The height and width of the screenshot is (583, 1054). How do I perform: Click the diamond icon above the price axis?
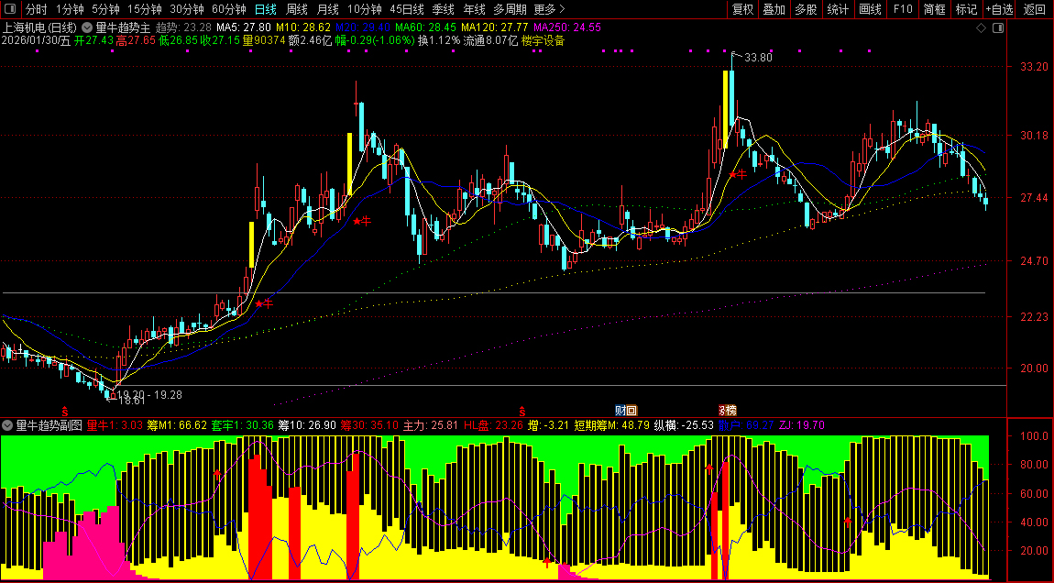[x=981, y=28]
